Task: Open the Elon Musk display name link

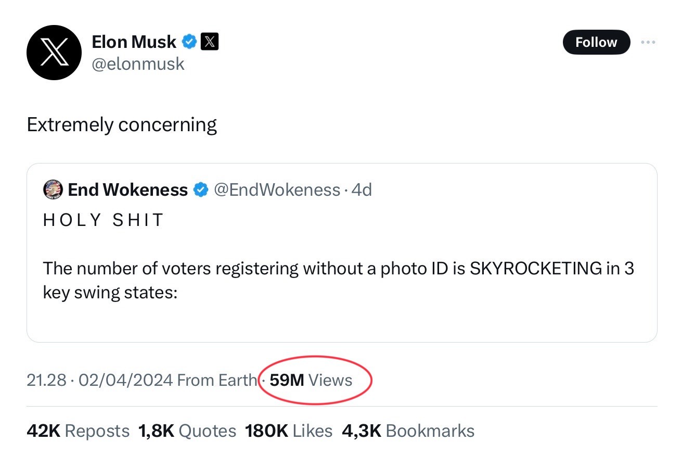Action: (134, 42)
